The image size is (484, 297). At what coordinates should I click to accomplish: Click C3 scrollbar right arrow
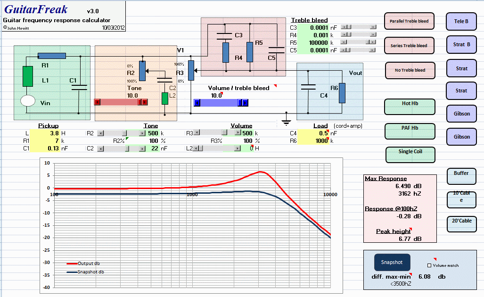pos(373,27)
